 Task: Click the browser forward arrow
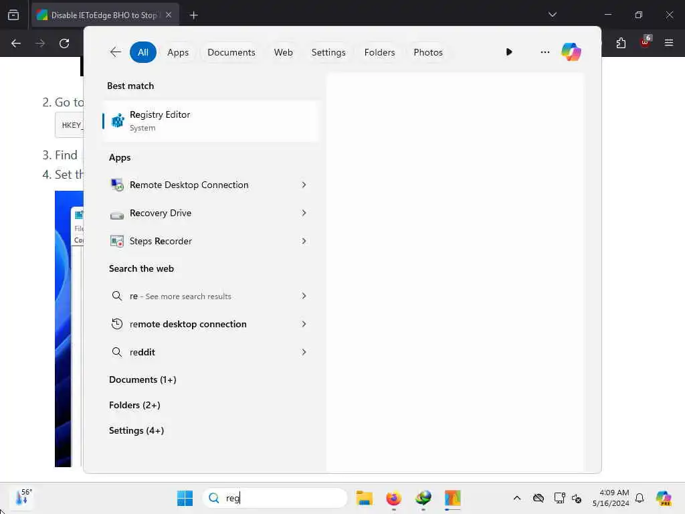coord(40,44)
